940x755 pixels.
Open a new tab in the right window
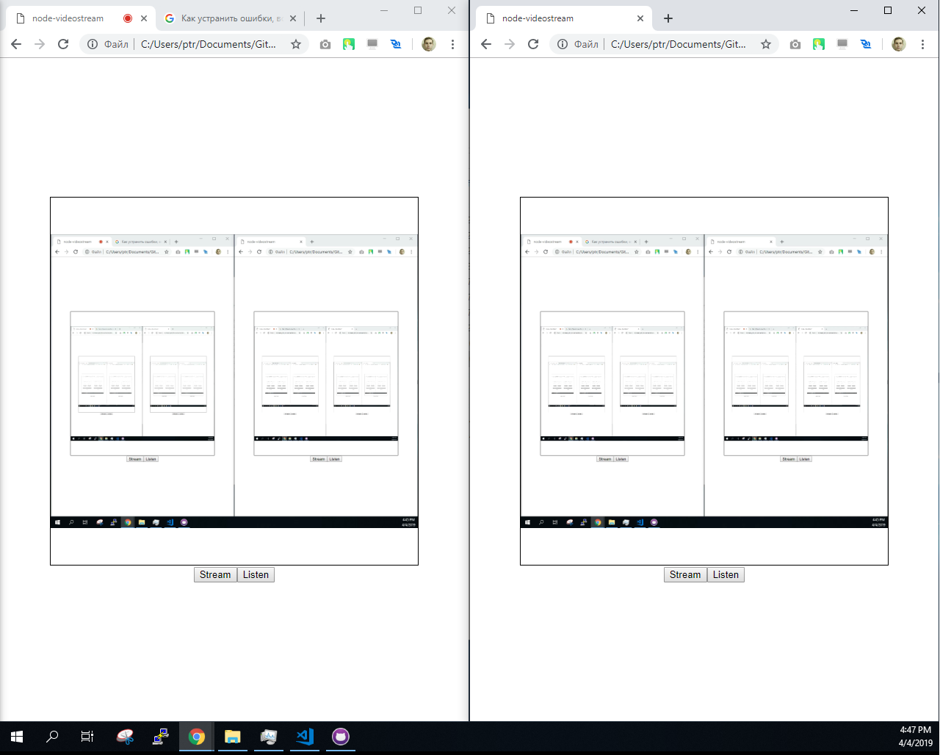pyautogui.click(x=668, y=18)
